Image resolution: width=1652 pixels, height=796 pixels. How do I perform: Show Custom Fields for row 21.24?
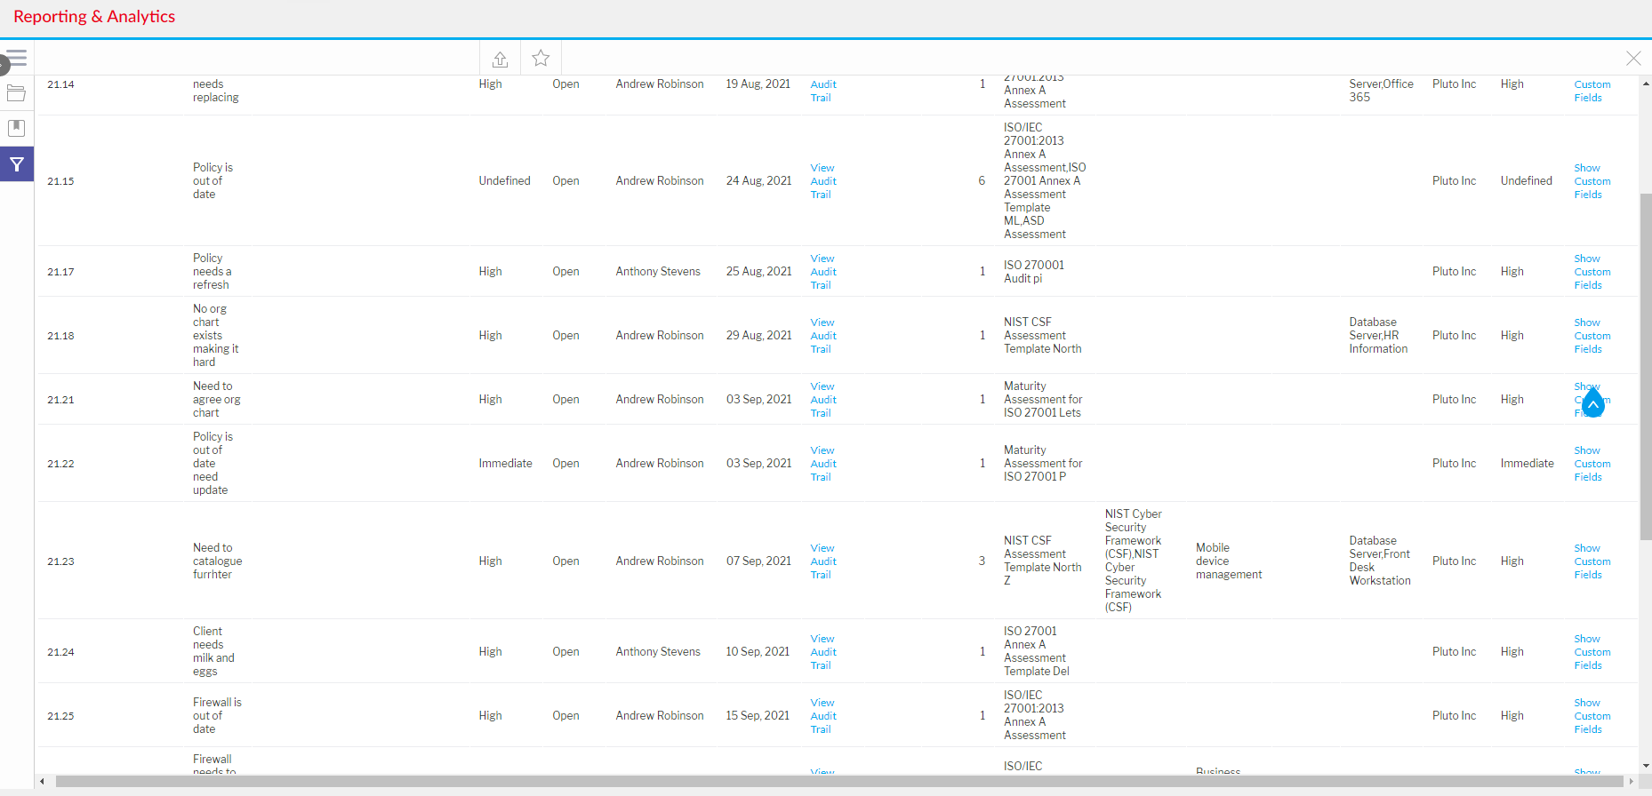1592,652
